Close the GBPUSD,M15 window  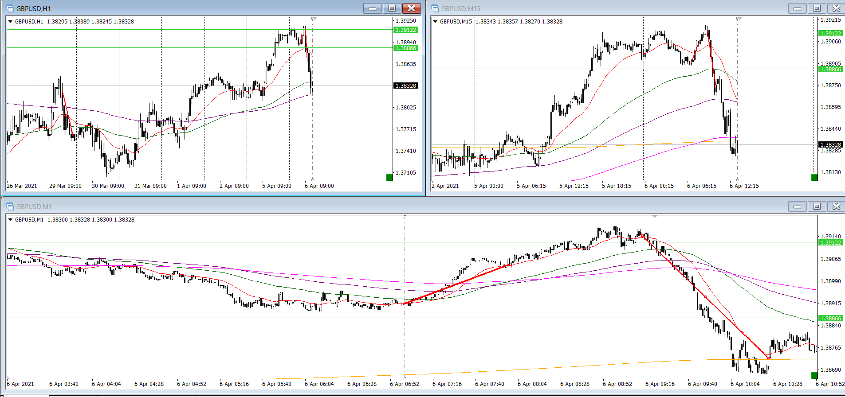(836, 8)
